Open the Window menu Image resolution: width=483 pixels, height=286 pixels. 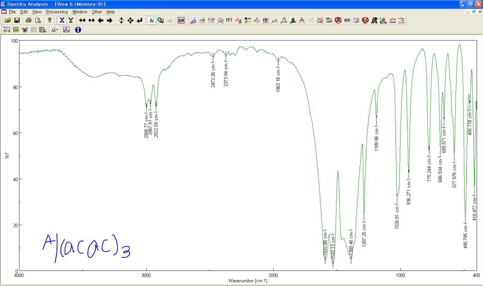click(80, 12)
